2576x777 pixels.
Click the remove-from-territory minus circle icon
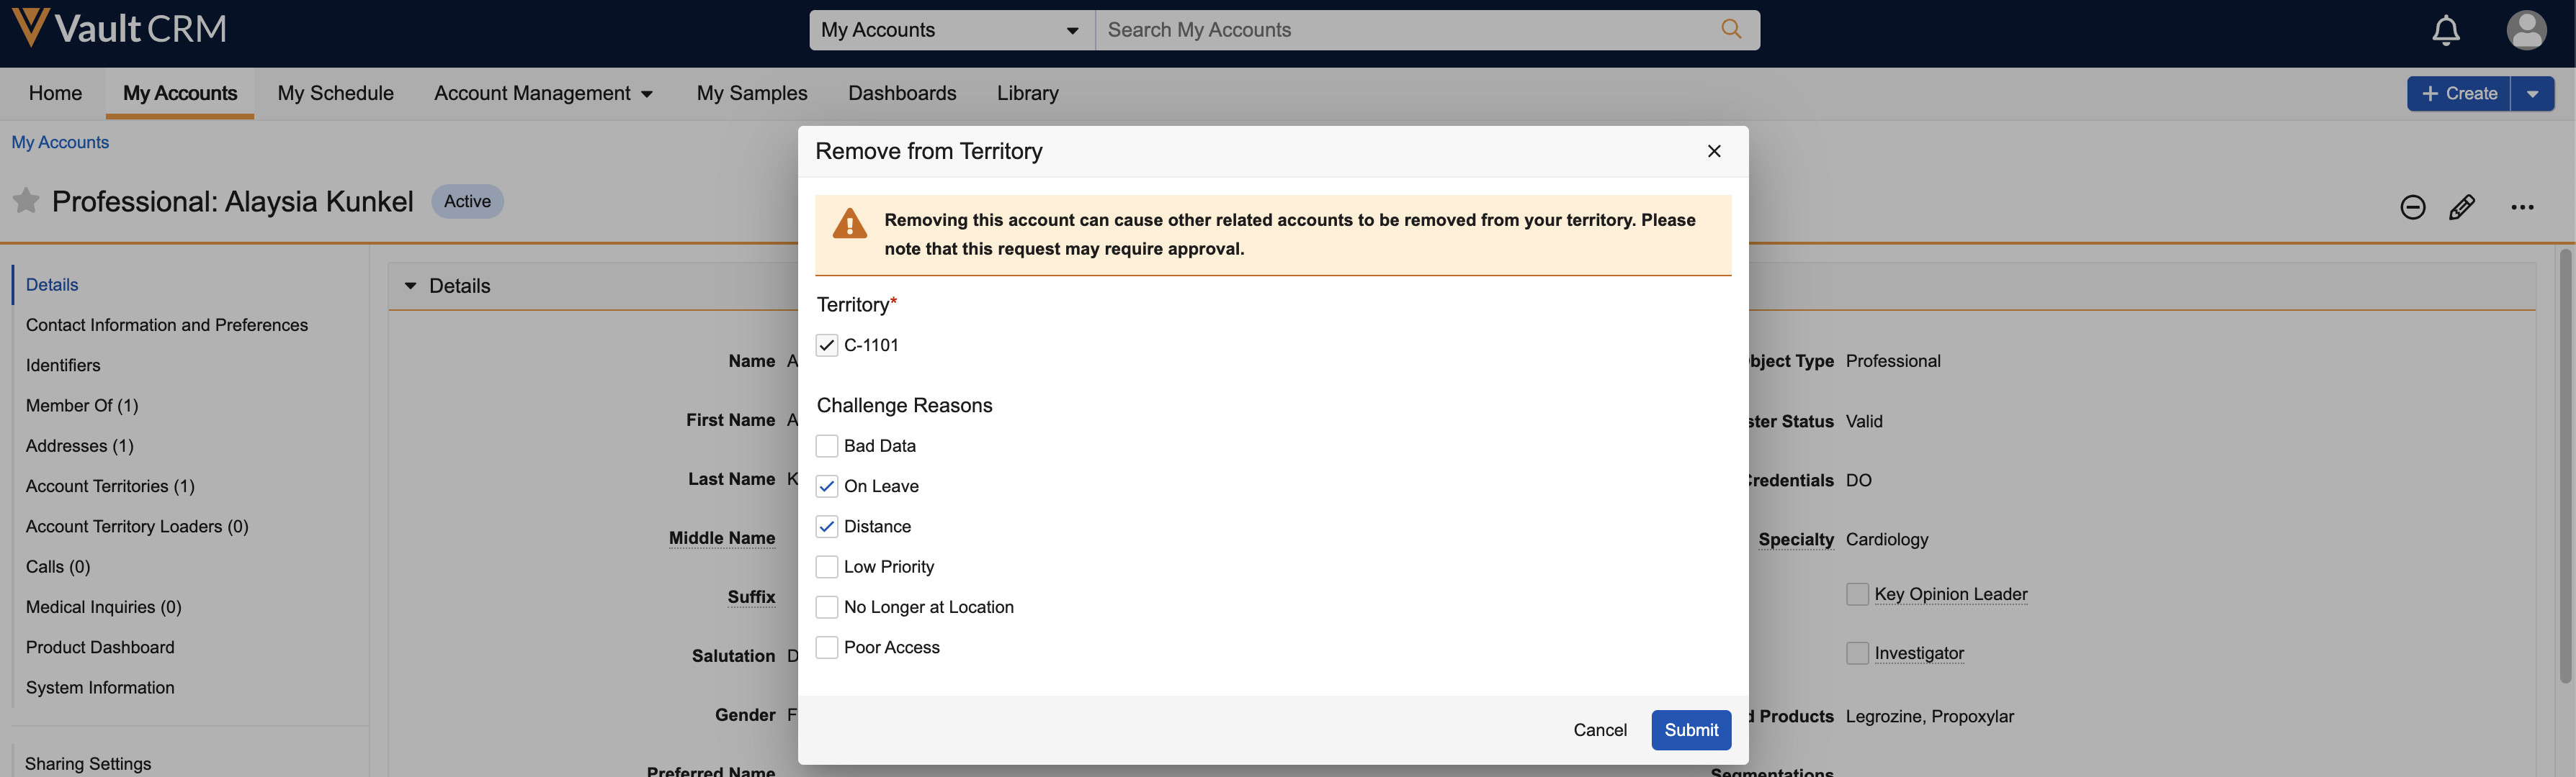coord(2412,208)
